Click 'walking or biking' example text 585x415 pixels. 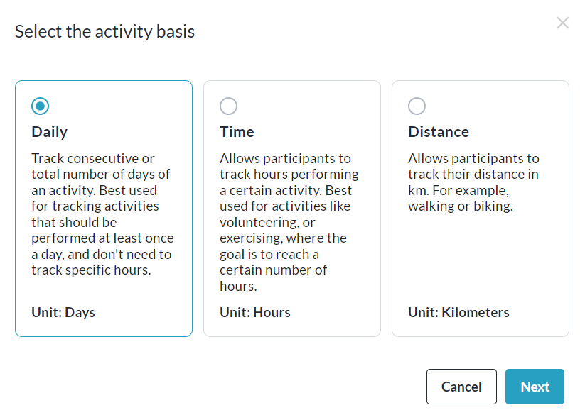[x=461, y=206]
